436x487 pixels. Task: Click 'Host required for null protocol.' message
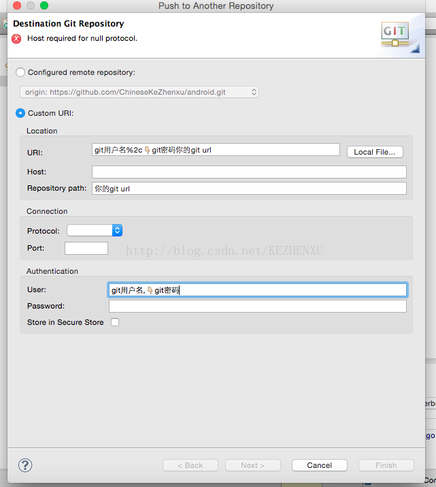click(x=82, y=39)
